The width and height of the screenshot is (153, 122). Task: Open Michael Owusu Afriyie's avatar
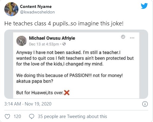(22, 41)
